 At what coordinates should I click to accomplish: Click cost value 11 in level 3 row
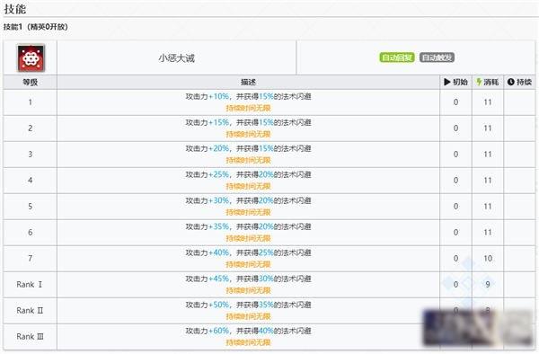tap(488, 155)
